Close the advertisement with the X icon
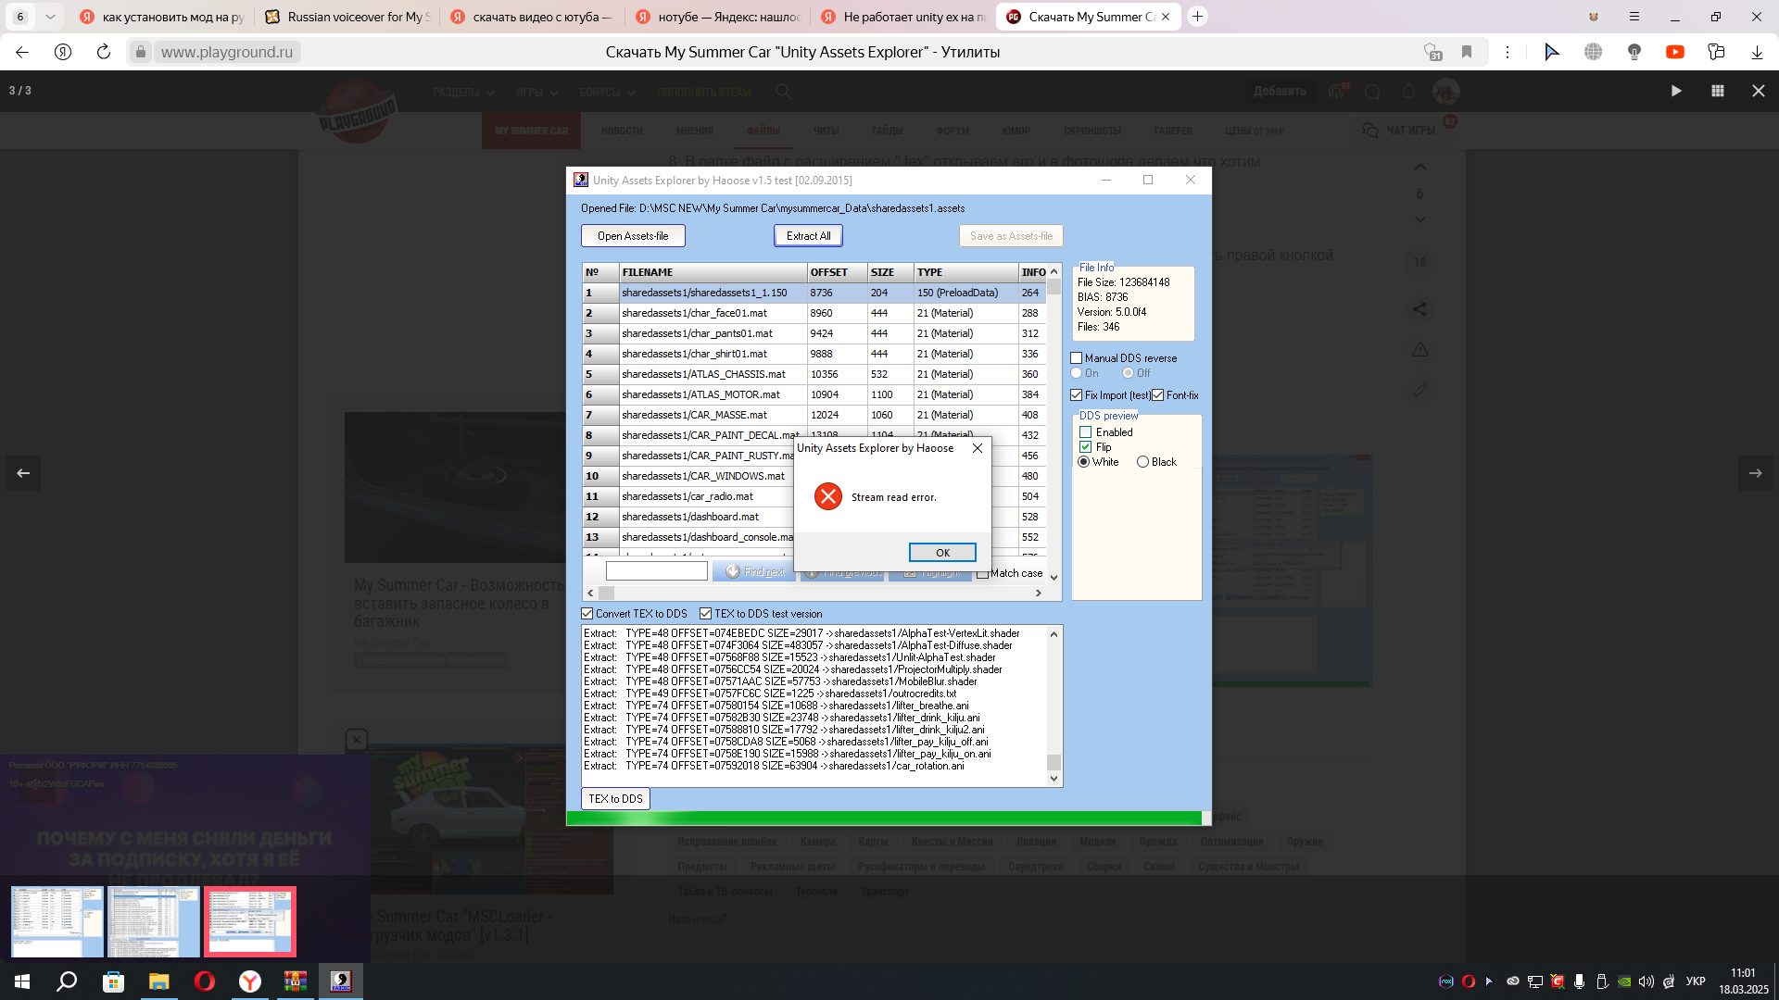 pos(357,740)
